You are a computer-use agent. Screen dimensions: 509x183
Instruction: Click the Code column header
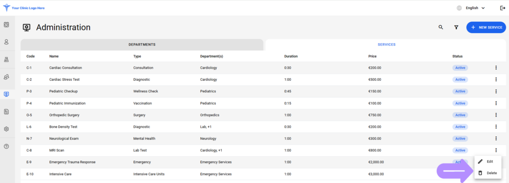click(x=30, y=57)
